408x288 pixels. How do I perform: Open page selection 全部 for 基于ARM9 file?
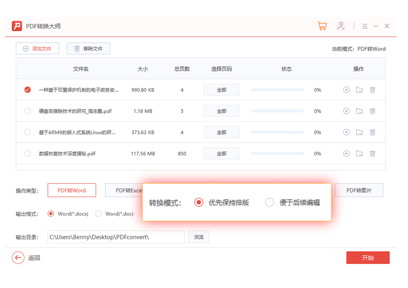222,132
